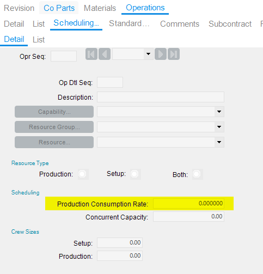
Task: Expand the Resource Group dropdown
Action: click(x=219, y=127)
